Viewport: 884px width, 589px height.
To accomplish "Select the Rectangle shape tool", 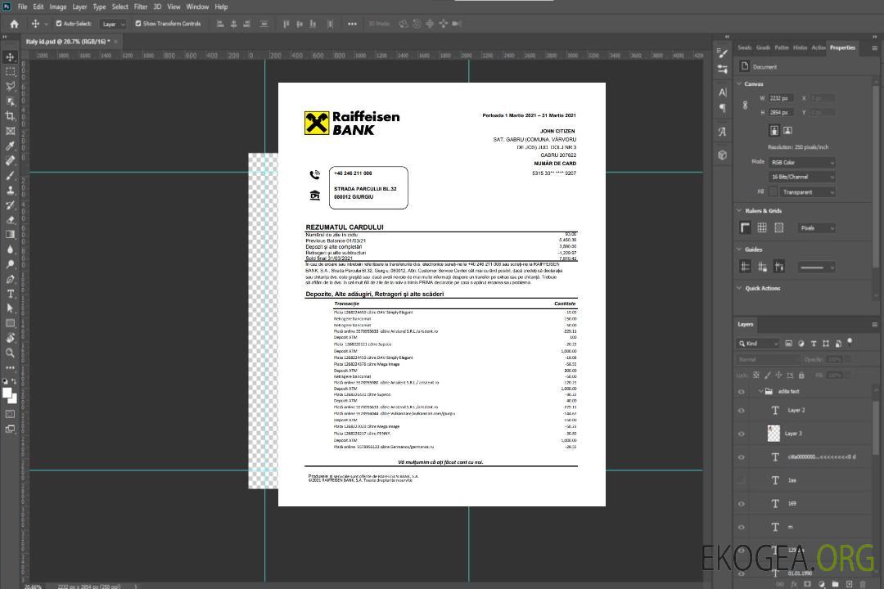I will tap(10, 323).
